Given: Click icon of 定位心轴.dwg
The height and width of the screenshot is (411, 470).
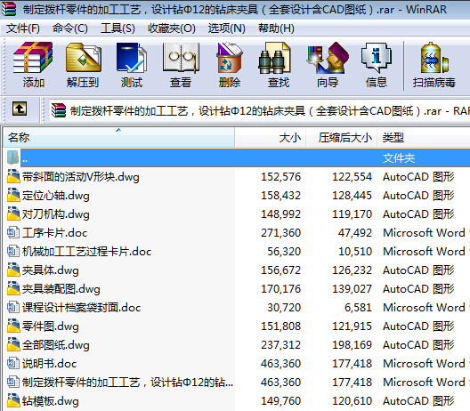Looking at the screenshot, I should 13,195.
